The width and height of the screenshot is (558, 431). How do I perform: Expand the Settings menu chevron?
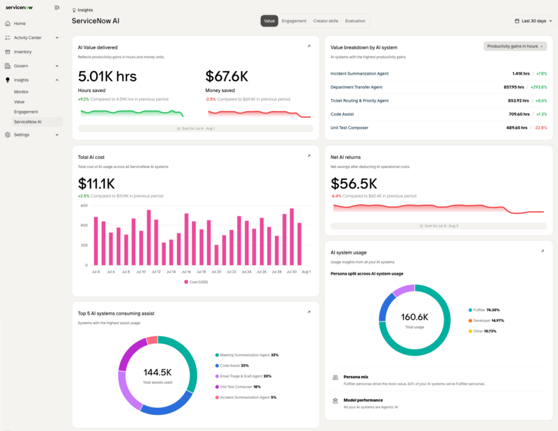click(x=57, y=135)
